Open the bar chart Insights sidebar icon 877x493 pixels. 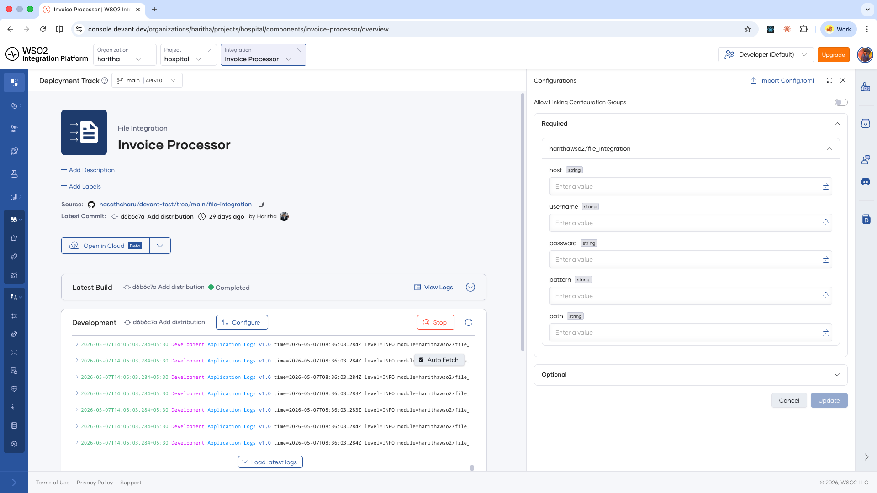pyautogui.click(x=14, y=197)
